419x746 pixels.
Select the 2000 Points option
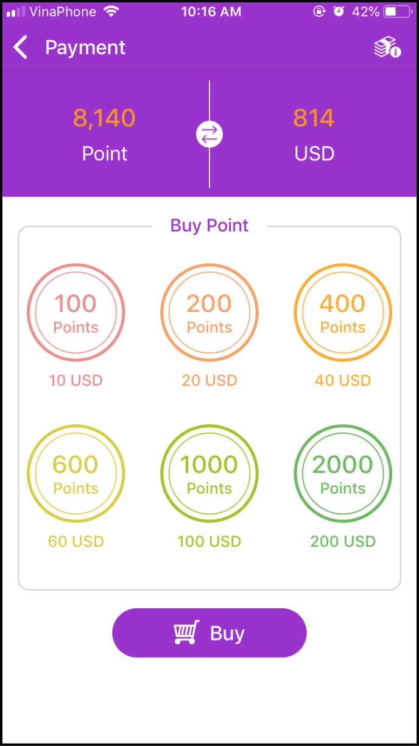tap(343, 474)
